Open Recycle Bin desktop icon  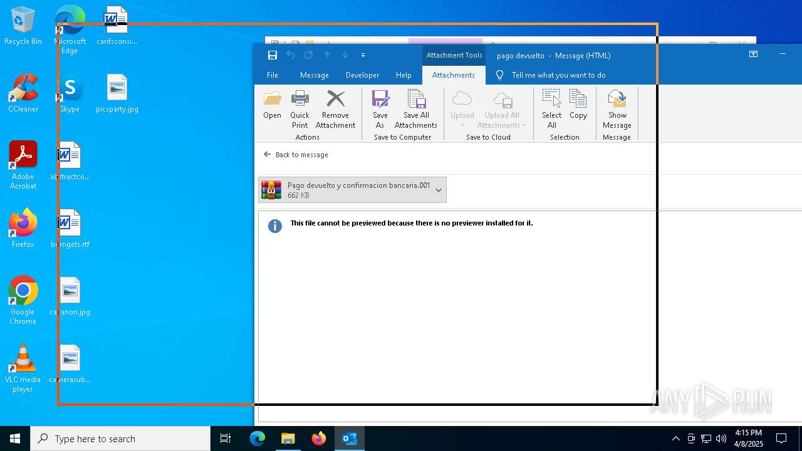[x=23, y=27]
